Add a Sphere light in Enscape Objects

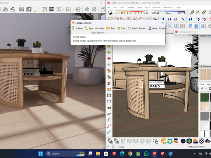[x=77, y=28]
